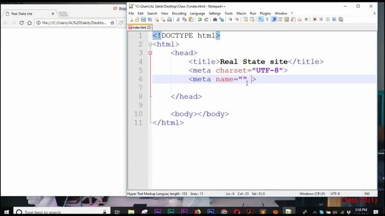Open the Settings menu

[x=215, y=13]
